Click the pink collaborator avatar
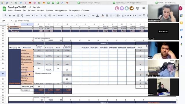 pyautogui.click(x=117, y=8)
